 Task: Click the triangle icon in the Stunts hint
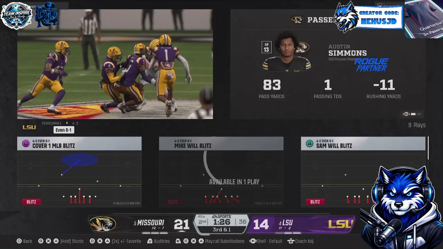coord(56,241)
